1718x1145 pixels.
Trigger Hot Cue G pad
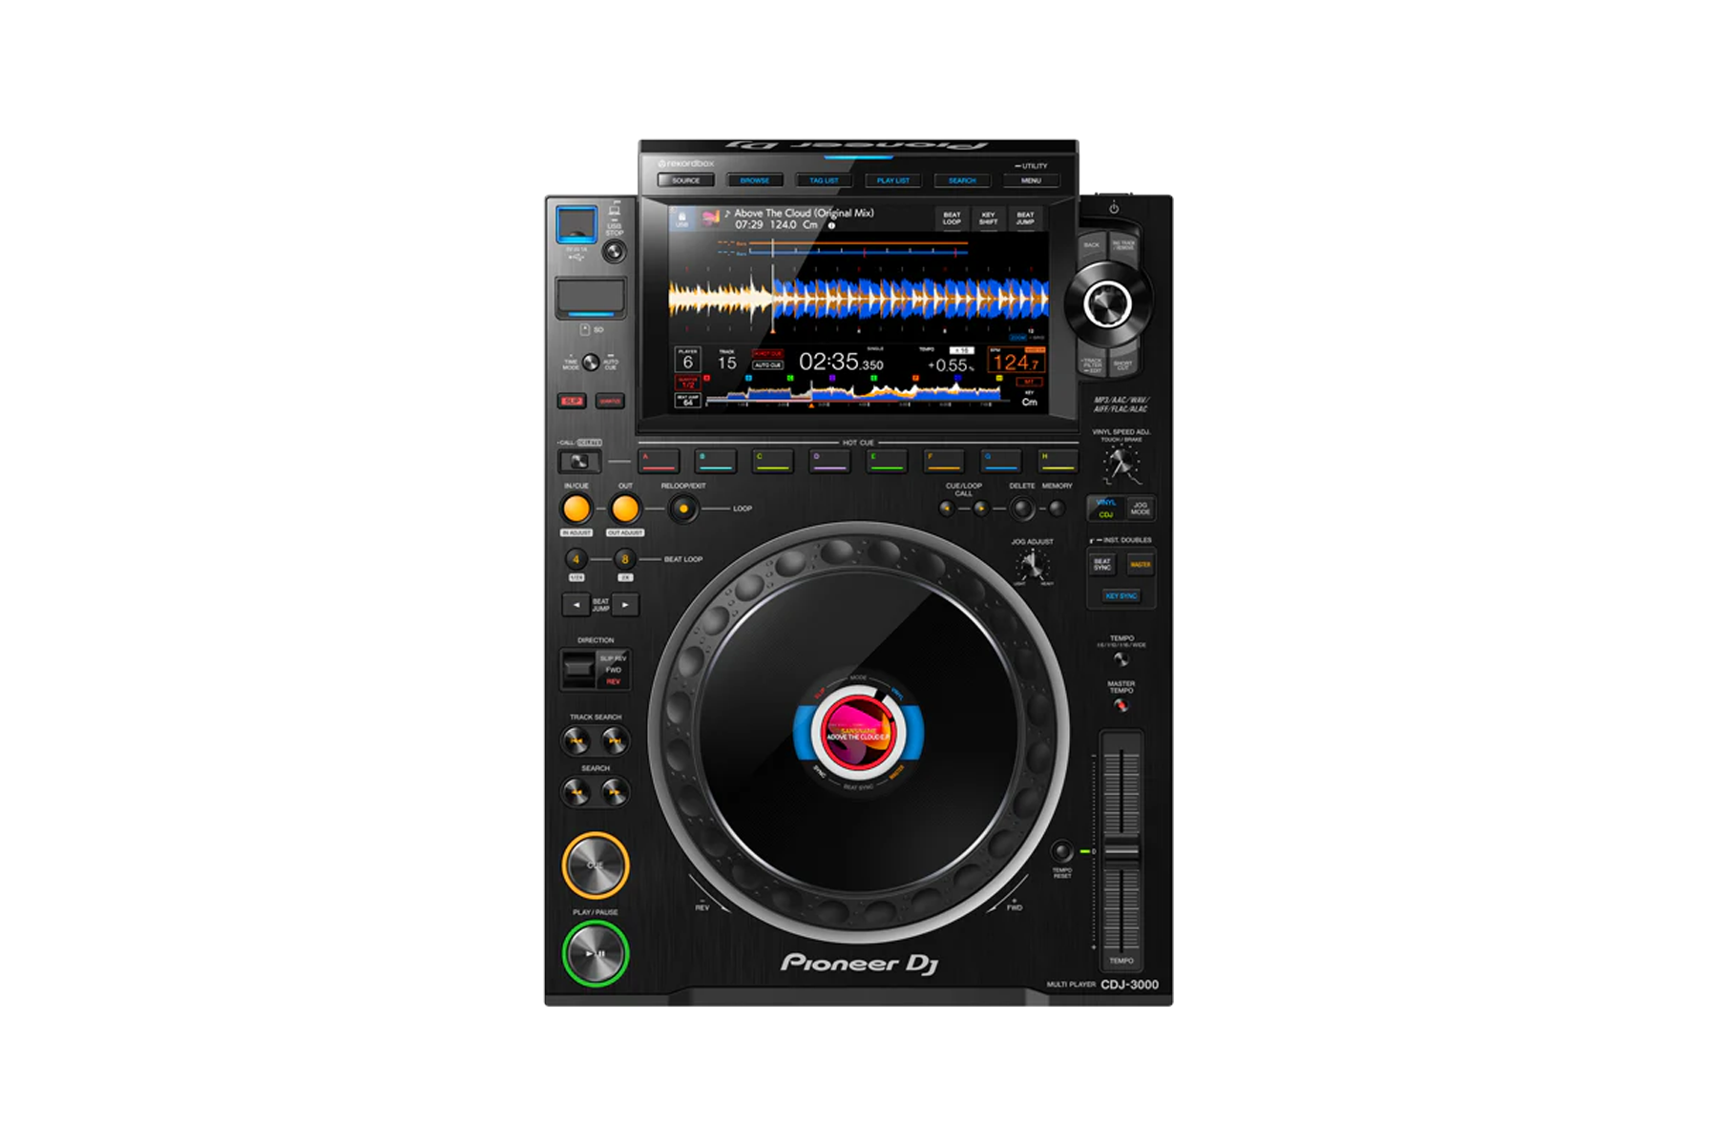[x=1001, y=461]
